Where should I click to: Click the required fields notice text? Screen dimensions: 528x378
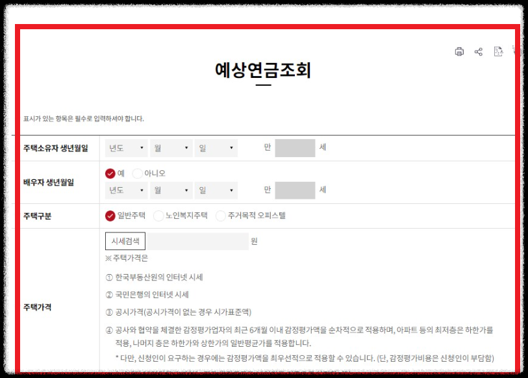click(84, 119)
